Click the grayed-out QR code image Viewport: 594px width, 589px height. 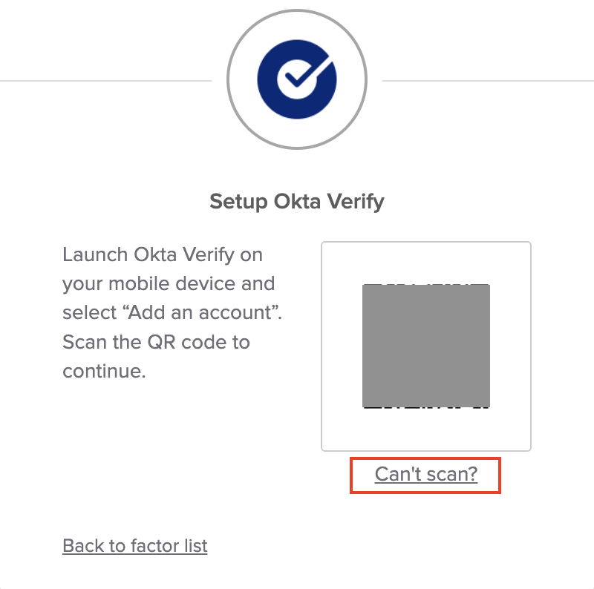tap(425, 346)
